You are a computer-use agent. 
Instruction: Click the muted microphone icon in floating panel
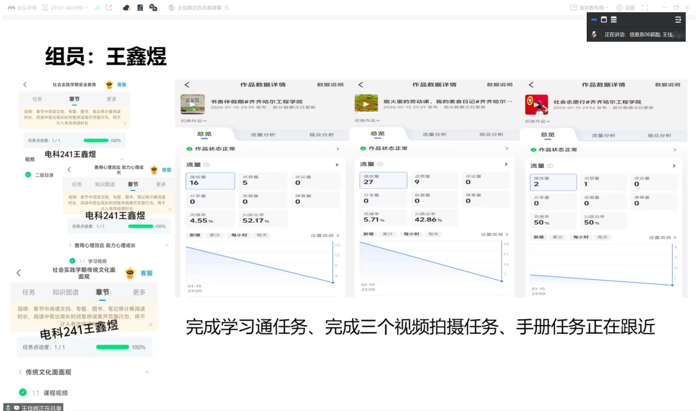(x=594, y=34)
